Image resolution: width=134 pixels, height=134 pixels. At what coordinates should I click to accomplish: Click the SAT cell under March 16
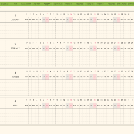click(x=91, y=77)
